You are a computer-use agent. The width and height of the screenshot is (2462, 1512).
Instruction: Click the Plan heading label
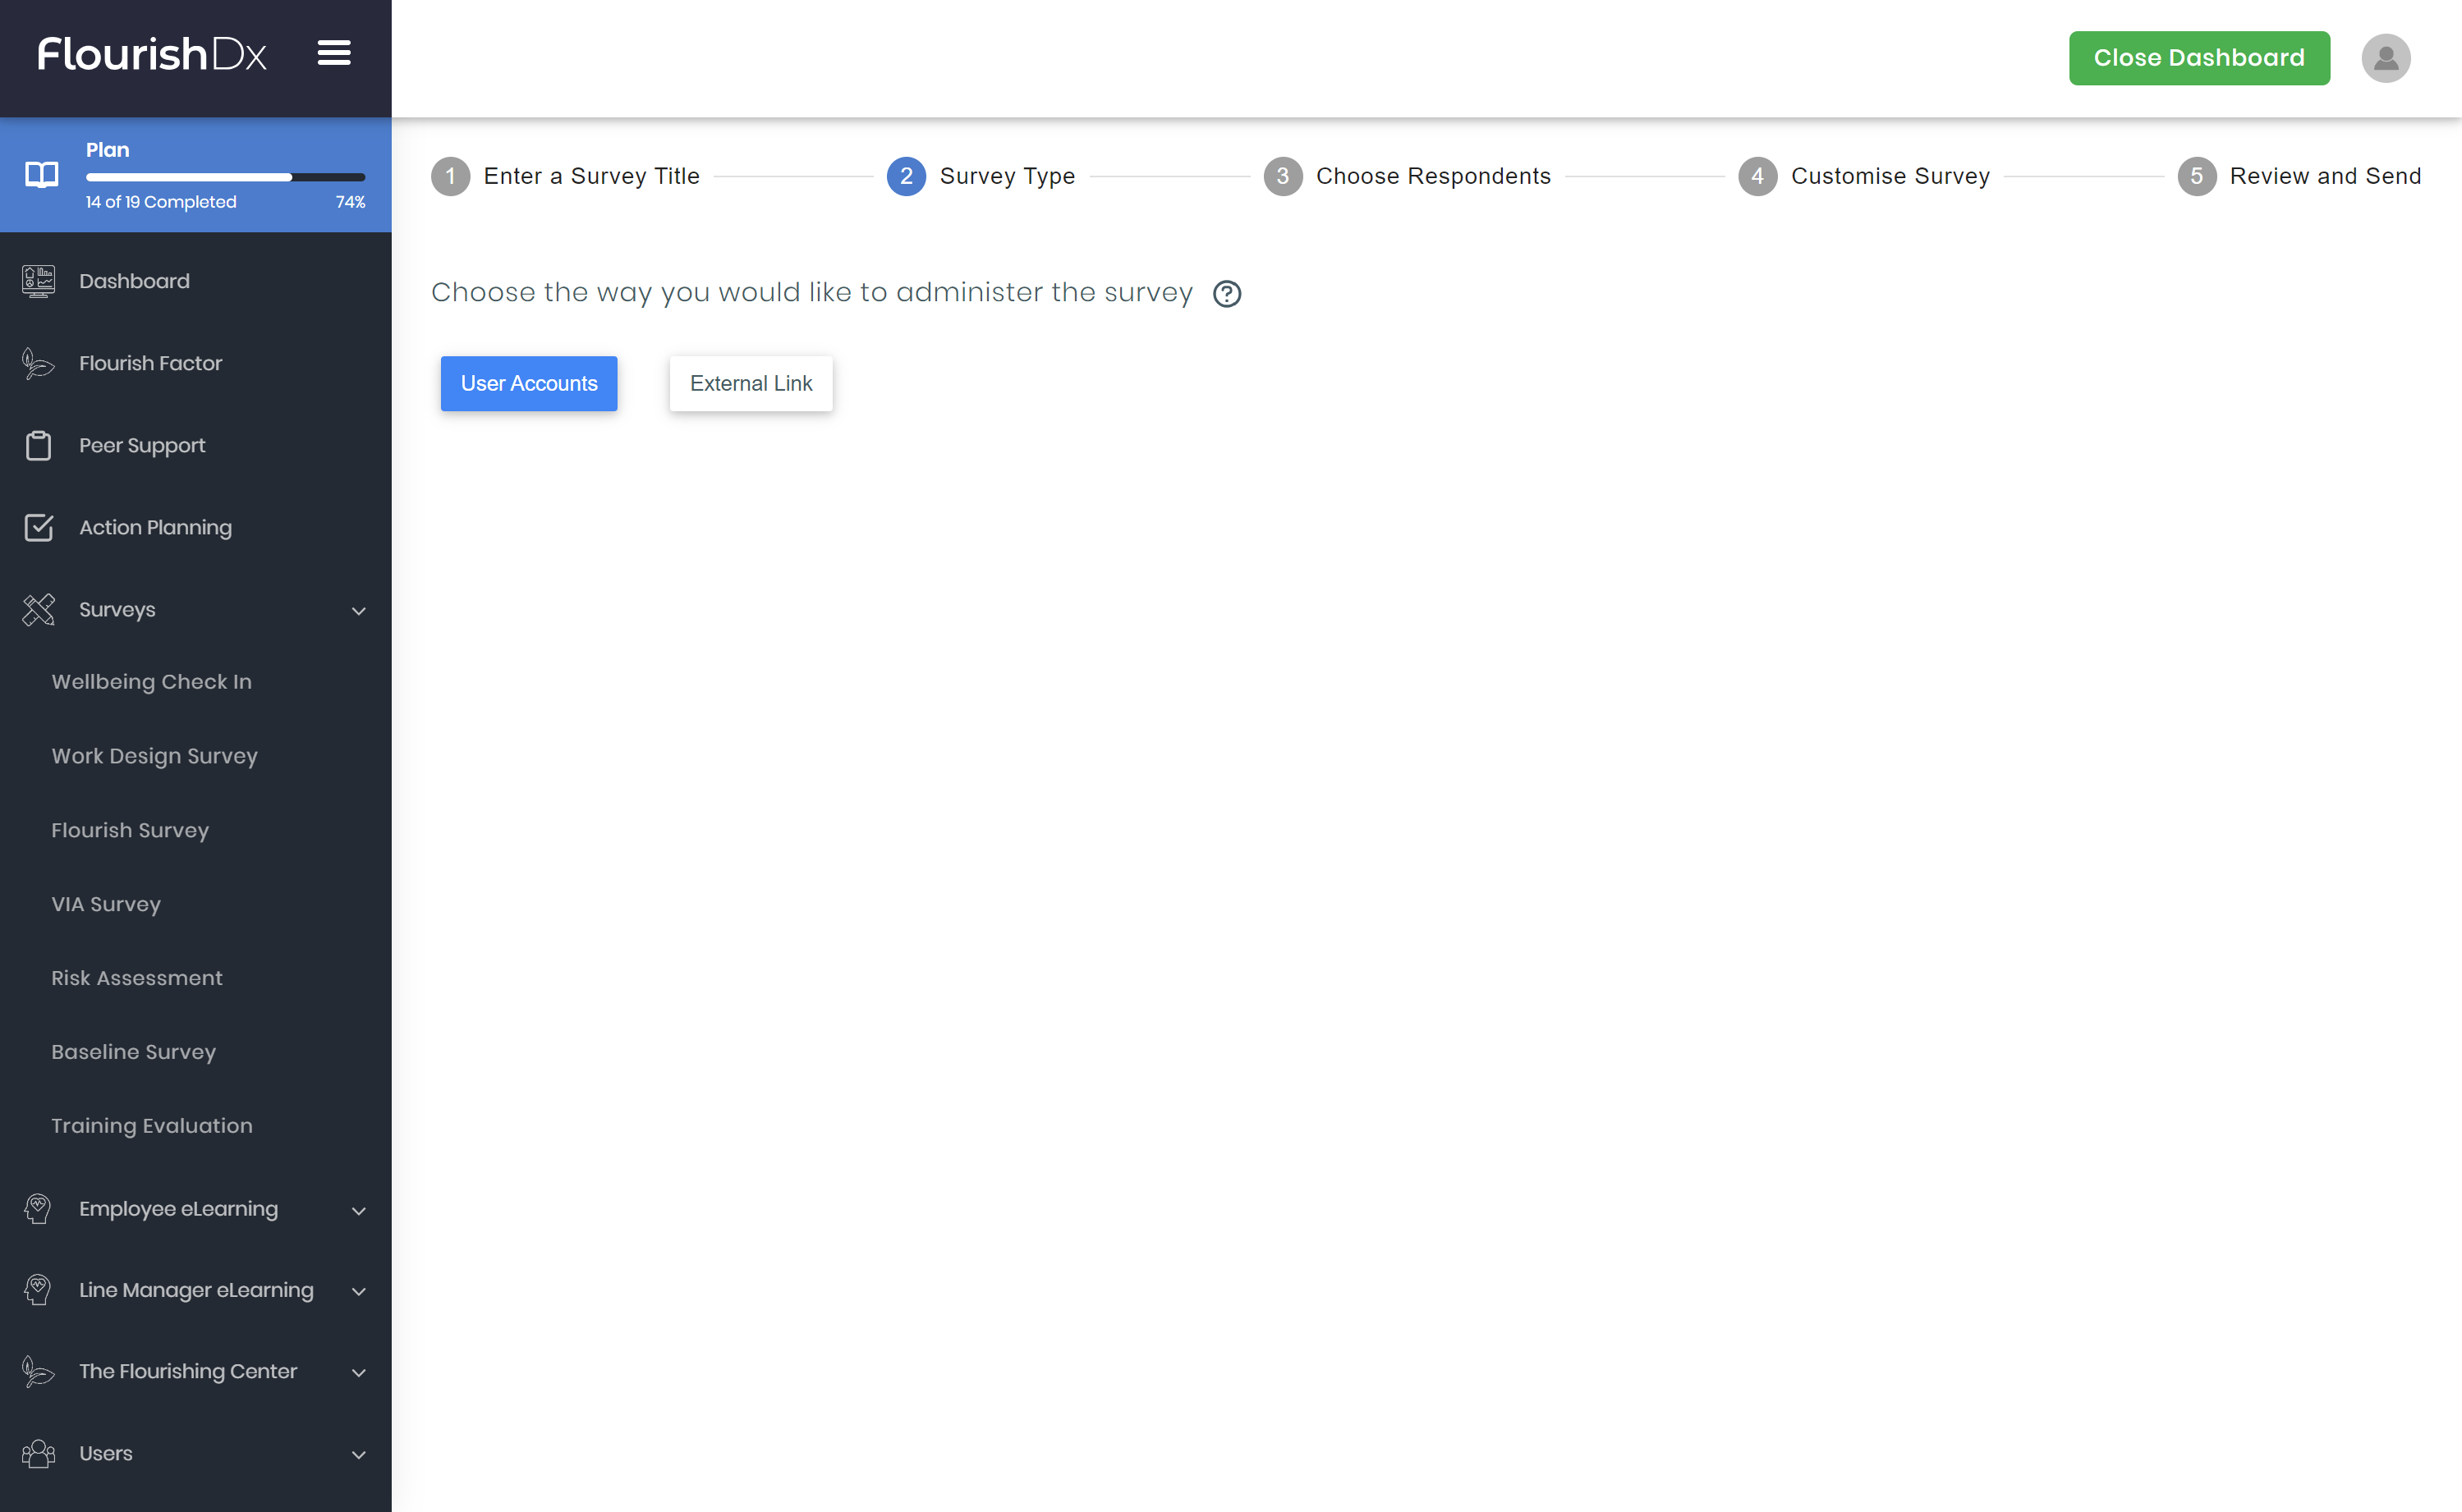click(x=108, y=150)
